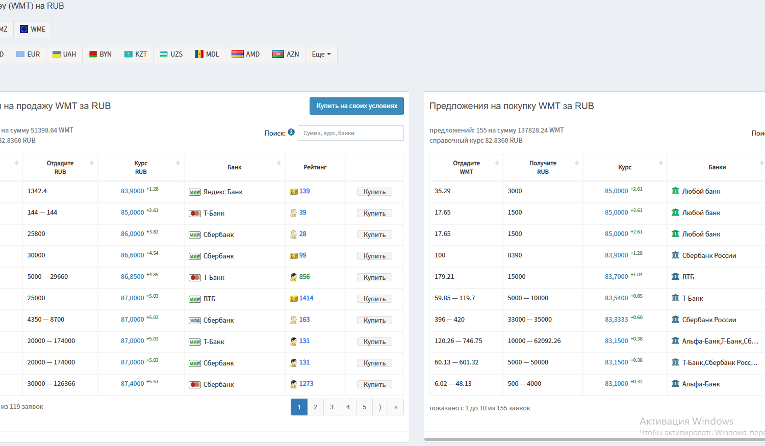Go to page 3 of sell offers

pos(331,407)
